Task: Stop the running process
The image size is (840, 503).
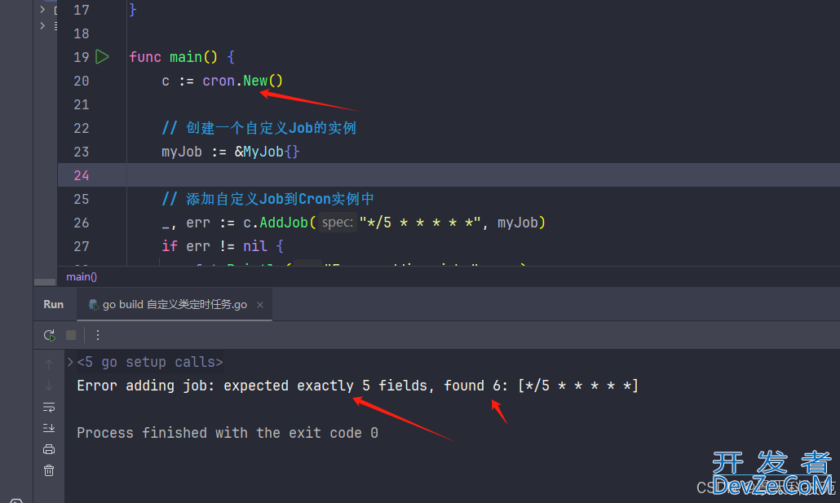Action: 71,335
